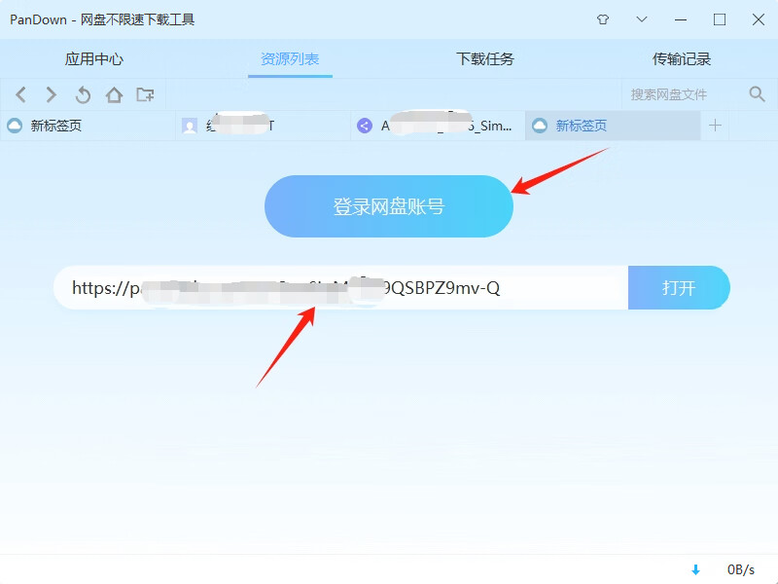Open the 下载任务 tab
This screenshot has height=584, width=778.
485,59
